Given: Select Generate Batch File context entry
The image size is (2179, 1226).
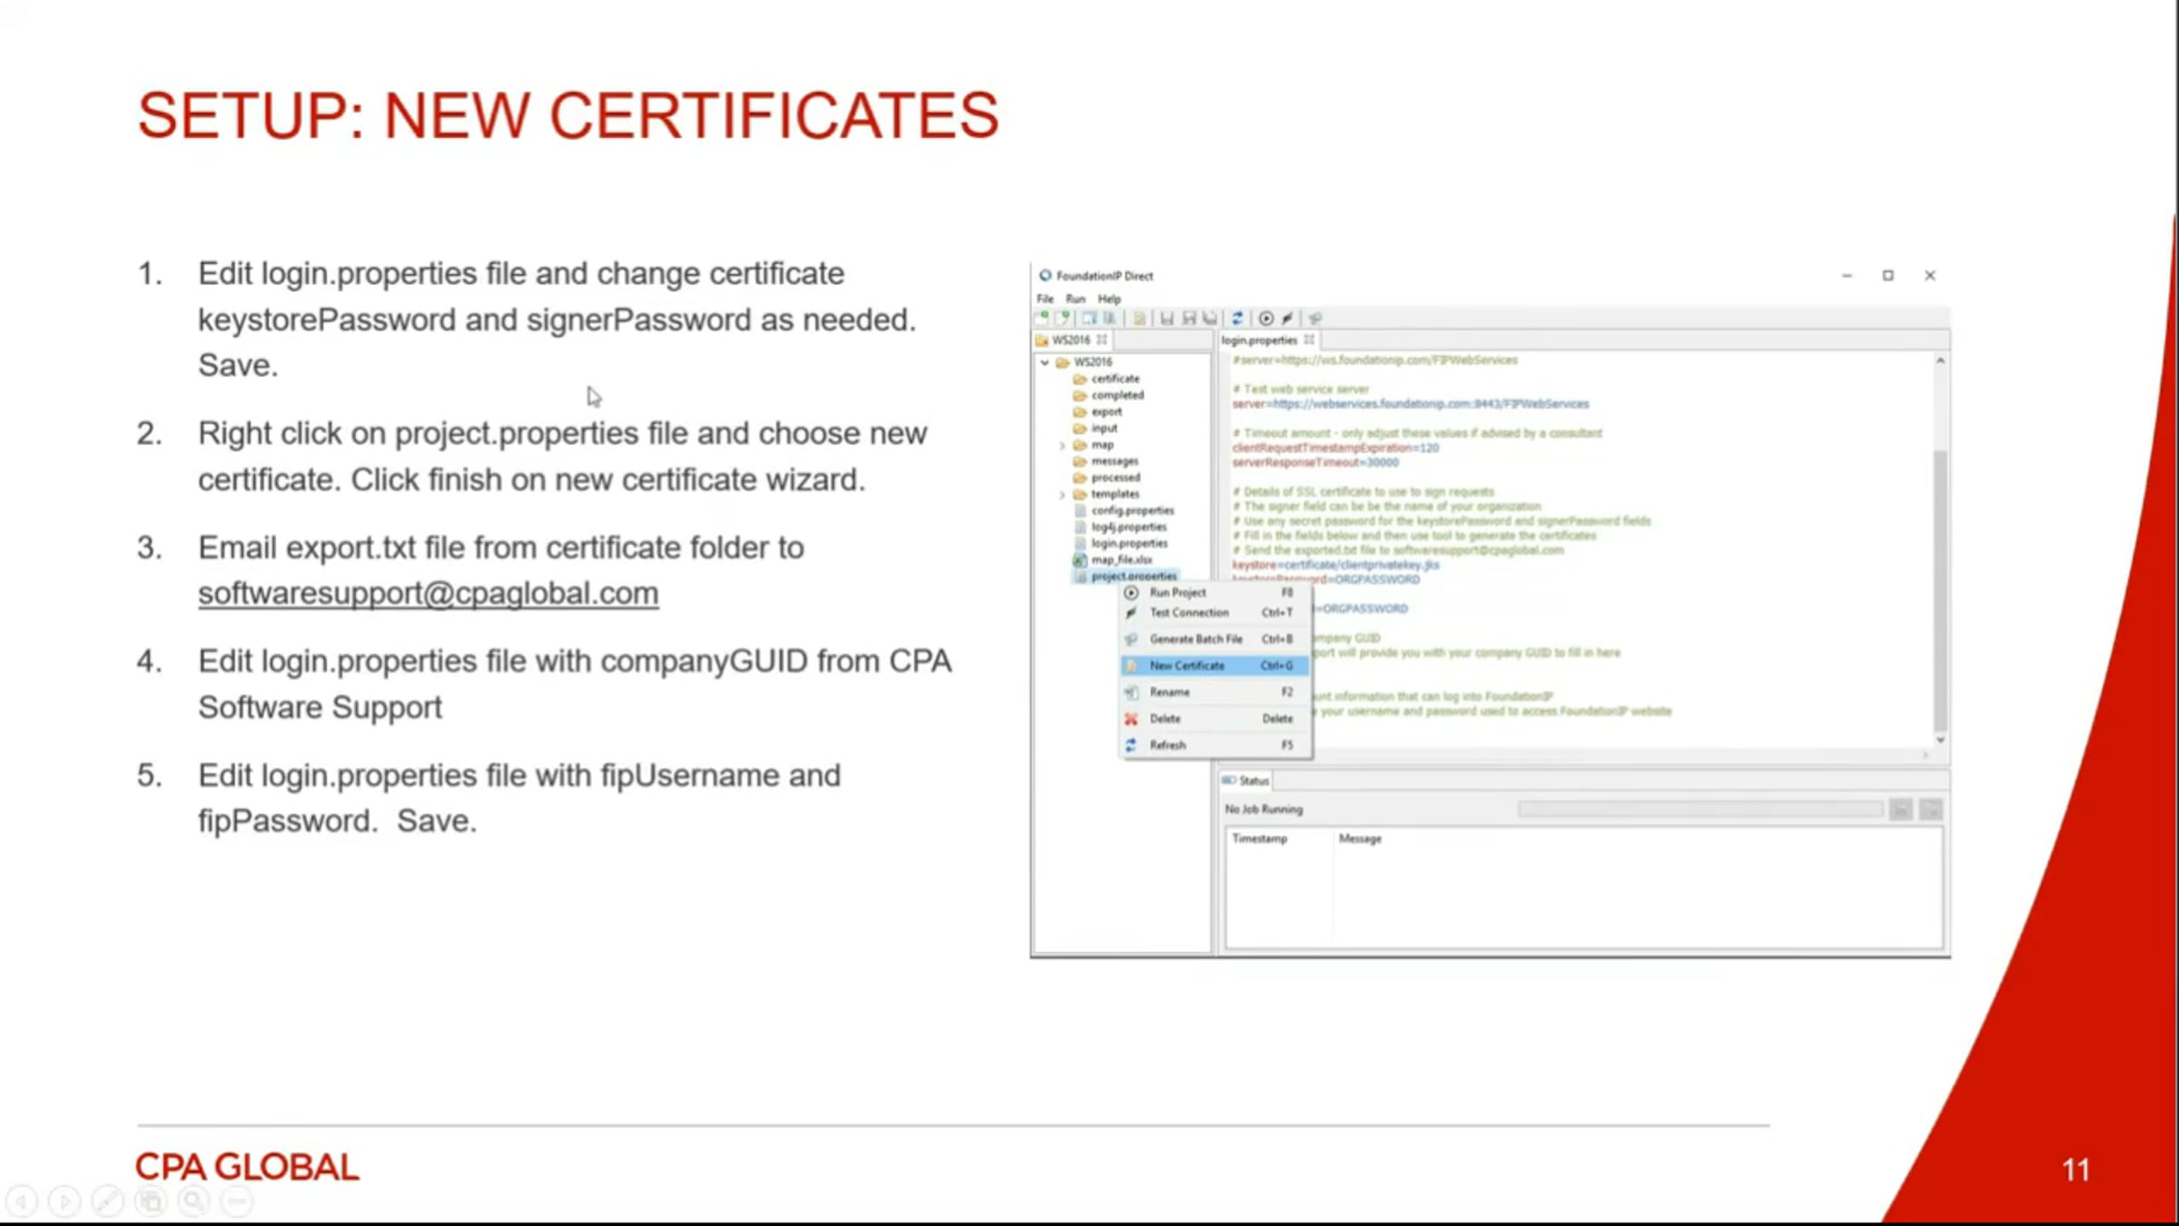Looking at the screenshot, I should [x=1214, y=639].
